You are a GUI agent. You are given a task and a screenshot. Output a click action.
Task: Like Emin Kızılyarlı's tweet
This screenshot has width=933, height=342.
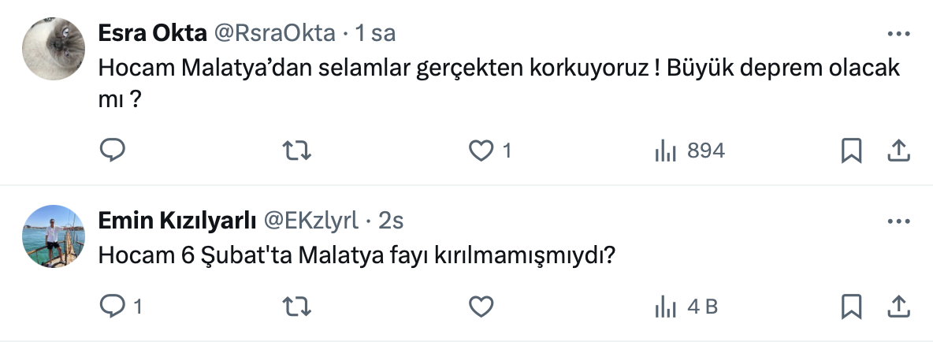click(481, 306)
